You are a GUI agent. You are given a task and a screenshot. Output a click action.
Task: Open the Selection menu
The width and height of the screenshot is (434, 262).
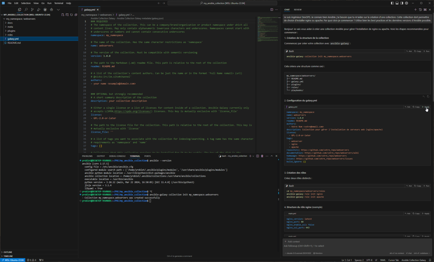(x=26, y=3)
